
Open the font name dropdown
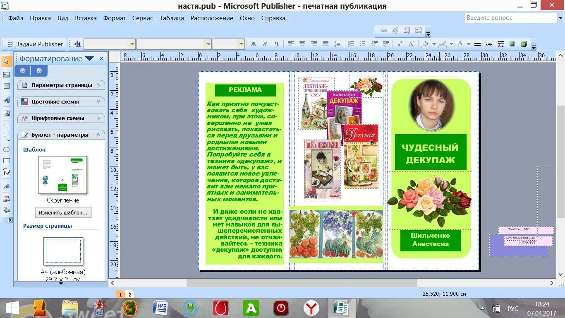tap(208, 44)
